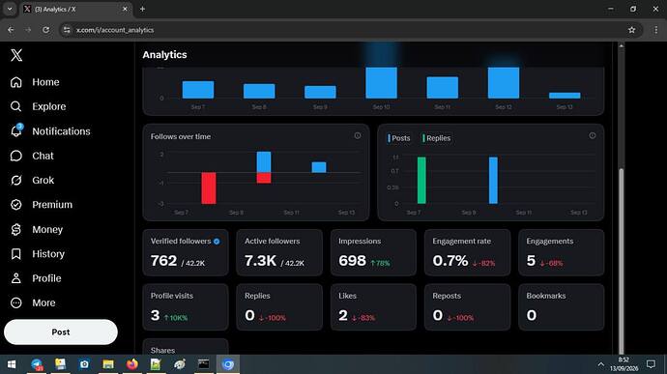
Task: Click the blue Posts bar in Posts/Replies chart
Action: click(x=493, y=181)
